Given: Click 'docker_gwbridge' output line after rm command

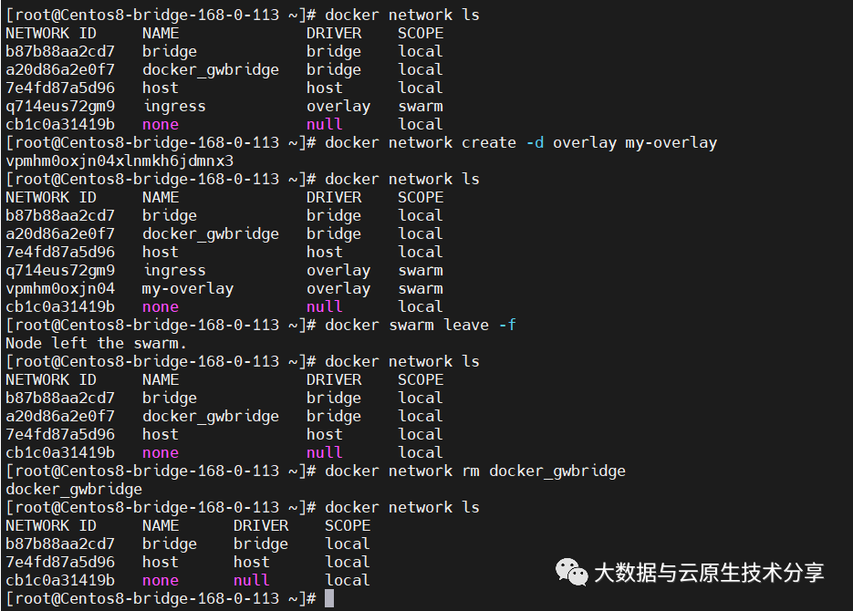Looking at the screenshot, I should coord(74,489).
